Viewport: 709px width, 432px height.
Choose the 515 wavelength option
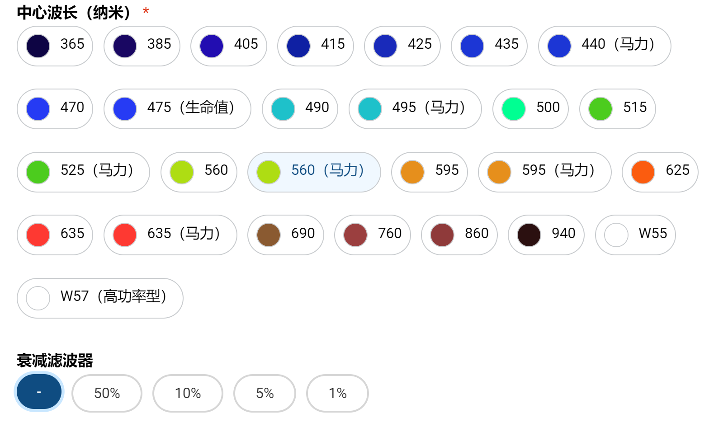(617, 109)
